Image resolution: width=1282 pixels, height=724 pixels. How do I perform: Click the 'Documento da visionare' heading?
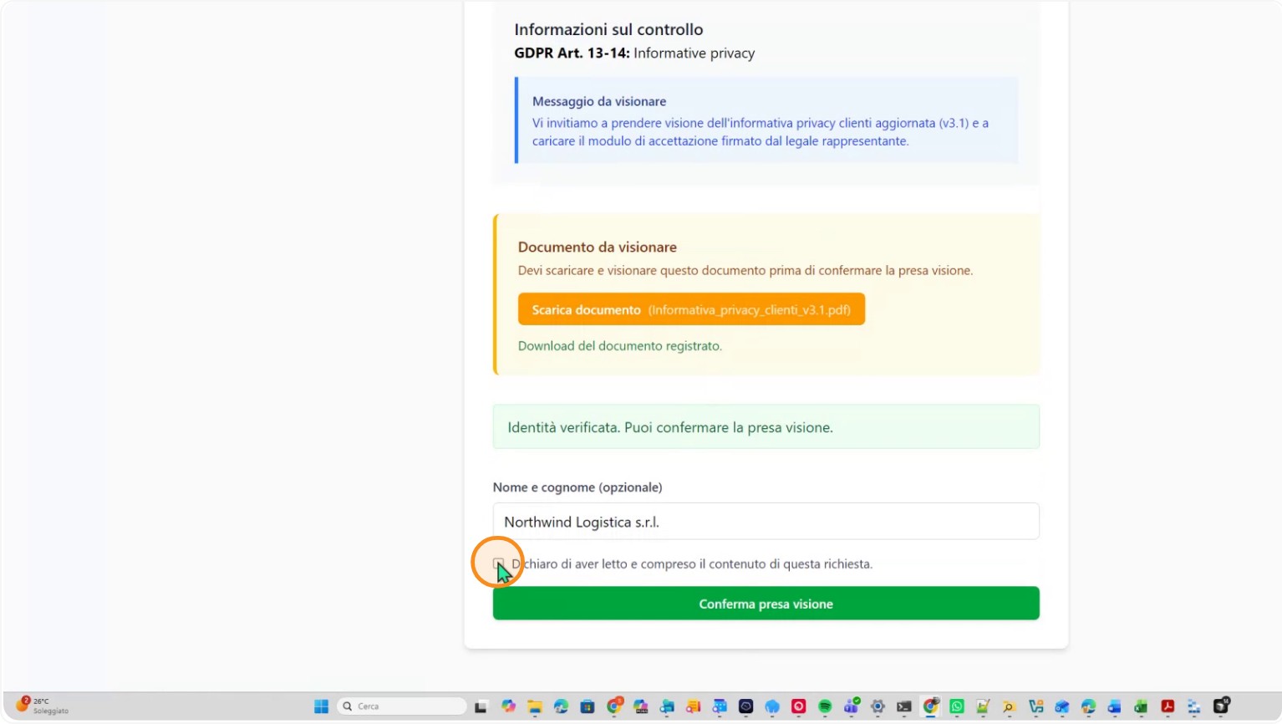[598, 247]
